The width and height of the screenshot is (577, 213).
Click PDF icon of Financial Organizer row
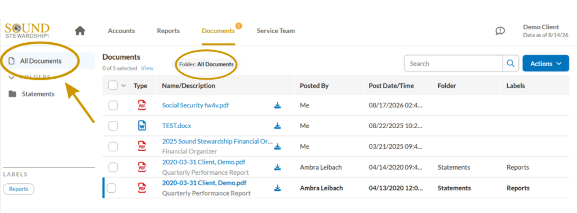(141, 147)
